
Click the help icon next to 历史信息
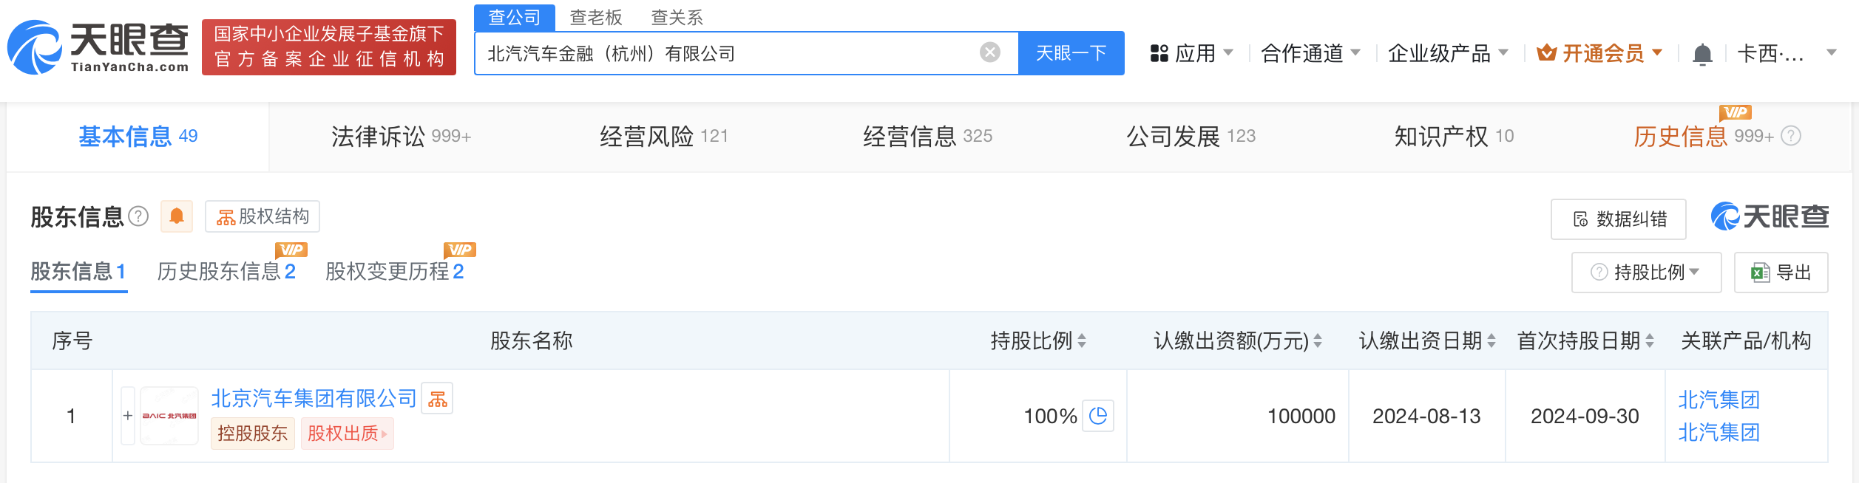point(1791,136)
